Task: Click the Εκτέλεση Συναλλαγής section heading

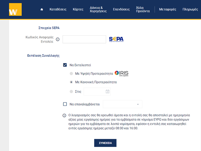Action: point(43,55)
